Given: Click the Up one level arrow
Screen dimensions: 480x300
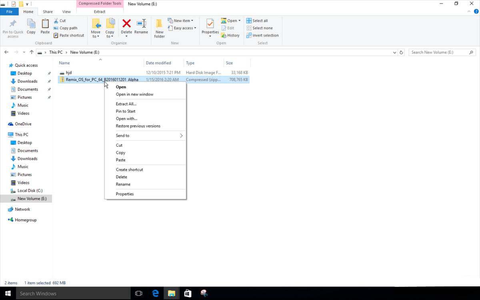Looking at the screenshot, I should click(32, 52).
